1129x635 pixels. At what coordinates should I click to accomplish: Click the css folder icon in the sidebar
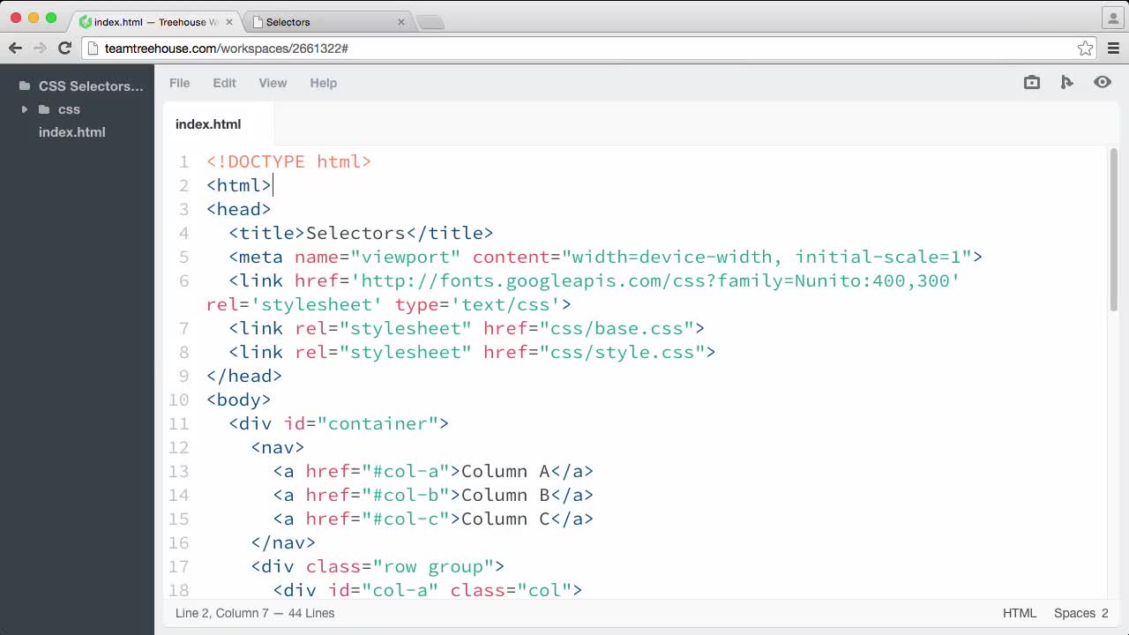click(44, 109)
